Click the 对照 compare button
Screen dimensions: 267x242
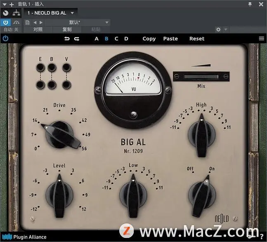(x=38, y=30)
